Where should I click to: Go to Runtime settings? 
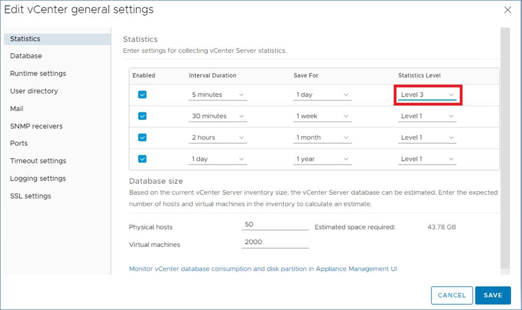pos(38,74)
